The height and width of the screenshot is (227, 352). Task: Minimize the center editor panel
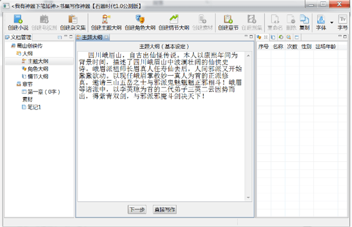pos(246,36)
